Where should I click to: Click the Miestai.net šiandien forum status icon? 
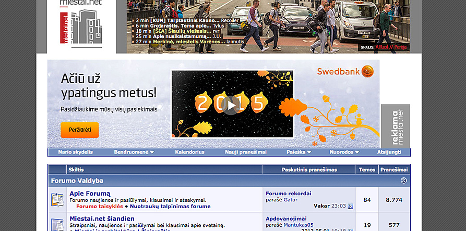(57, 223)
